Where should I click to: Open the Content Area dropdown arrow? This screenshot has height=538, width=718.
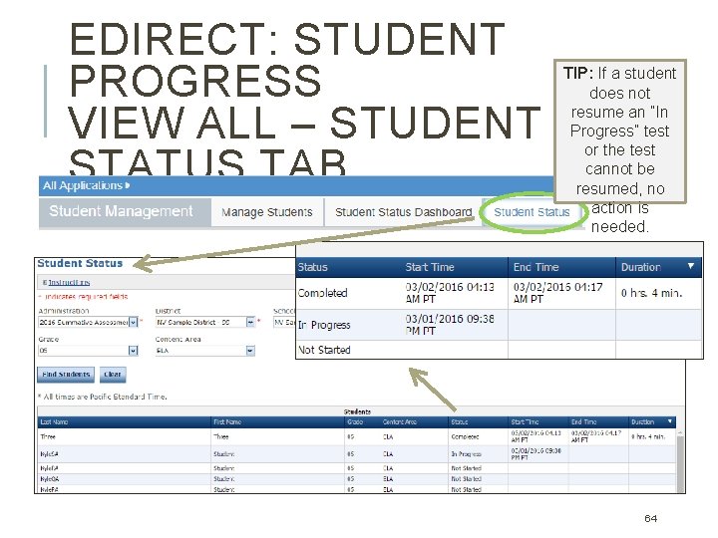[x=250, y=351]
